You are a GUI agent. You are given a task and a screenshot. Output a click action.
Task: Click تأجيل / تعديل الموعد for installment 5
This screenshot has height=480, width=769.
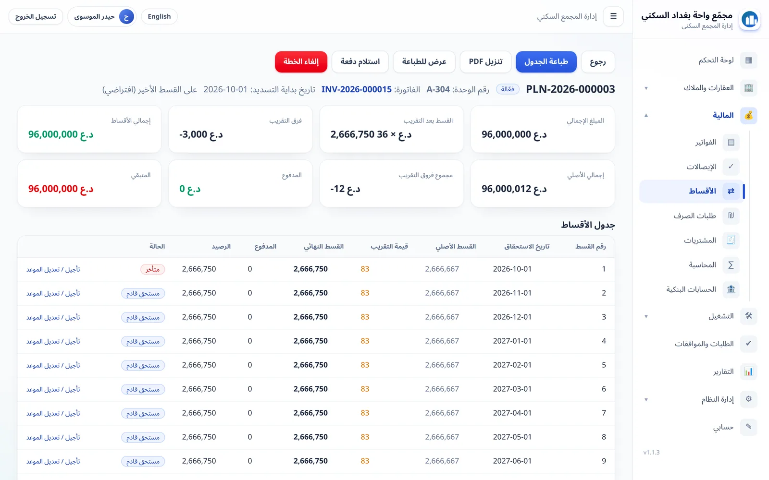(53, 365)
